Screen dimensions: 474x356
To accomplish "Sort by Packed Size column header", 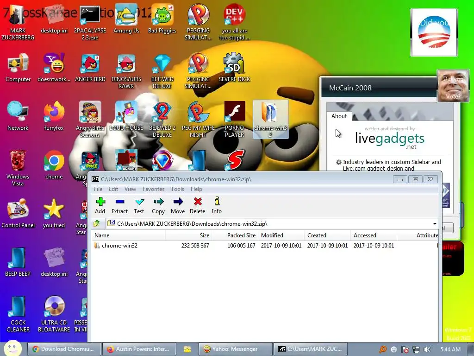I will click(x=235, y=235).
